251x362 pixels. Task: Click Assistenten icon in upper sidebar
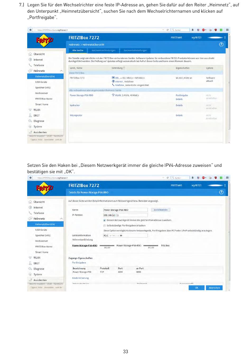[x=30, y=132]
